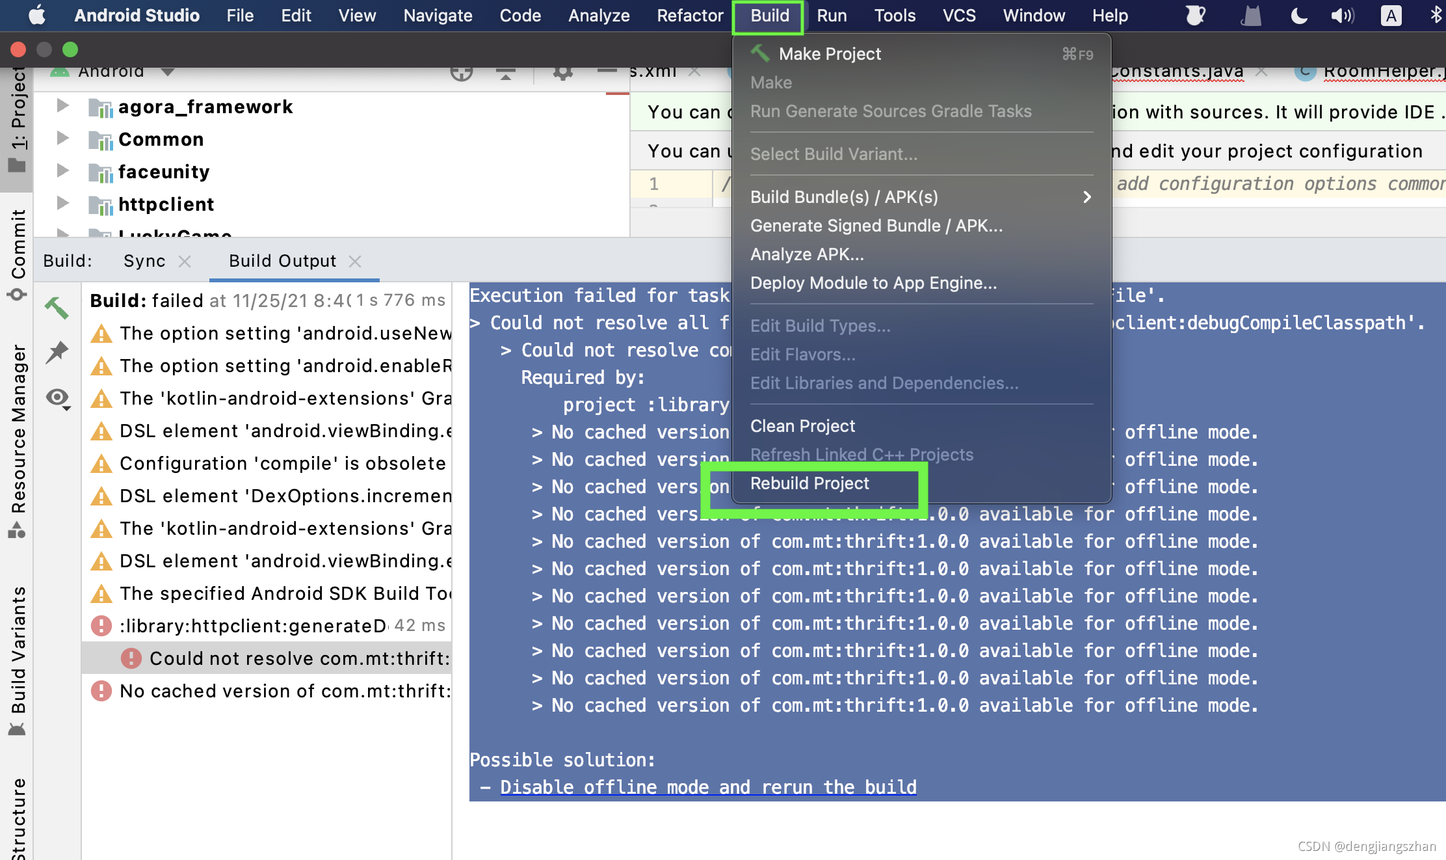This screenshot has height=860, width=1446.
Task: Open the Android project view dropdown
Action: (x=168, y=72)
